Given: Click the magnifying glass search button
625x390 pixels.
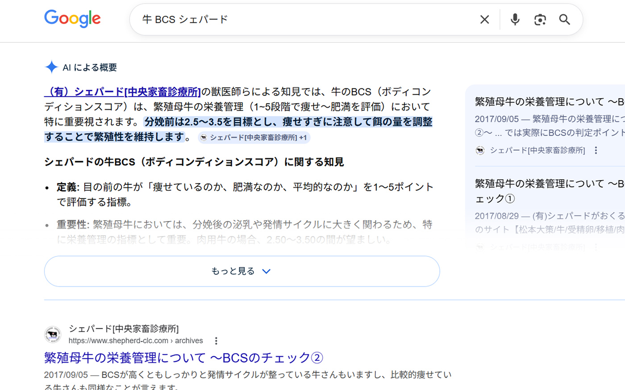Looking at the screenshot, I should click(564, 20).
